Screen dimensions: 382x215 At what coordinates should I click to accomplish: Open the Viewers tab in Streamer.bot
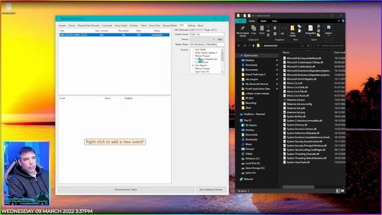pos(62,26)
